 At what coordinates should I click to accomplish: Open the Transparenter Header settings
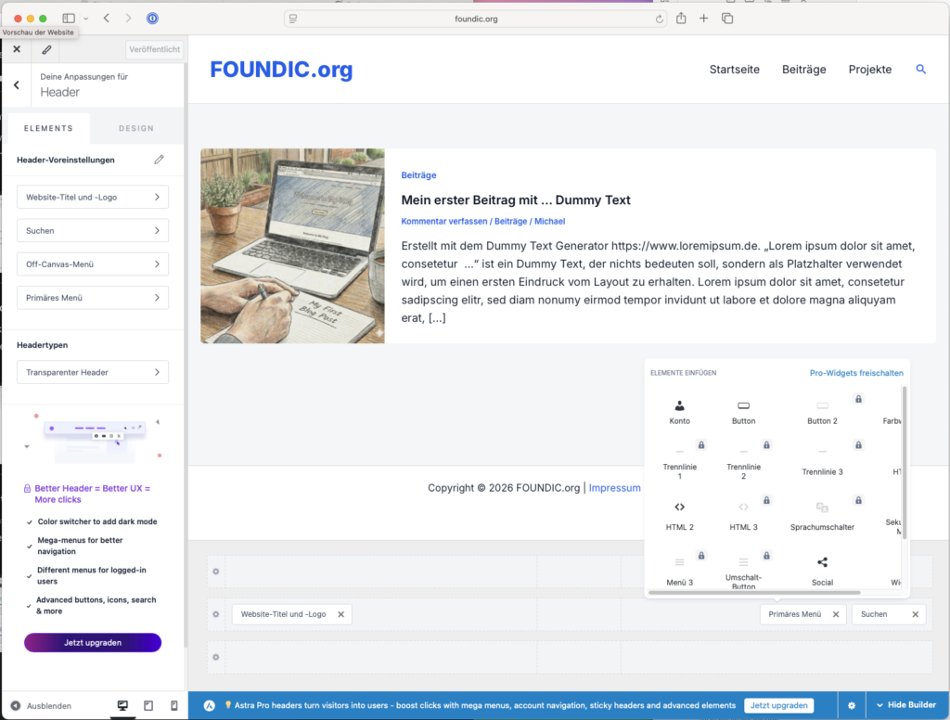(x=93, y=372)
